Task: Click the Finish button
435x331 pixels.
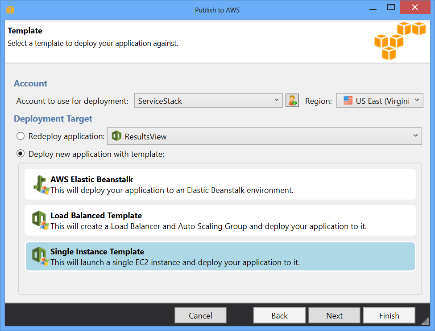Action: [389, 315]
